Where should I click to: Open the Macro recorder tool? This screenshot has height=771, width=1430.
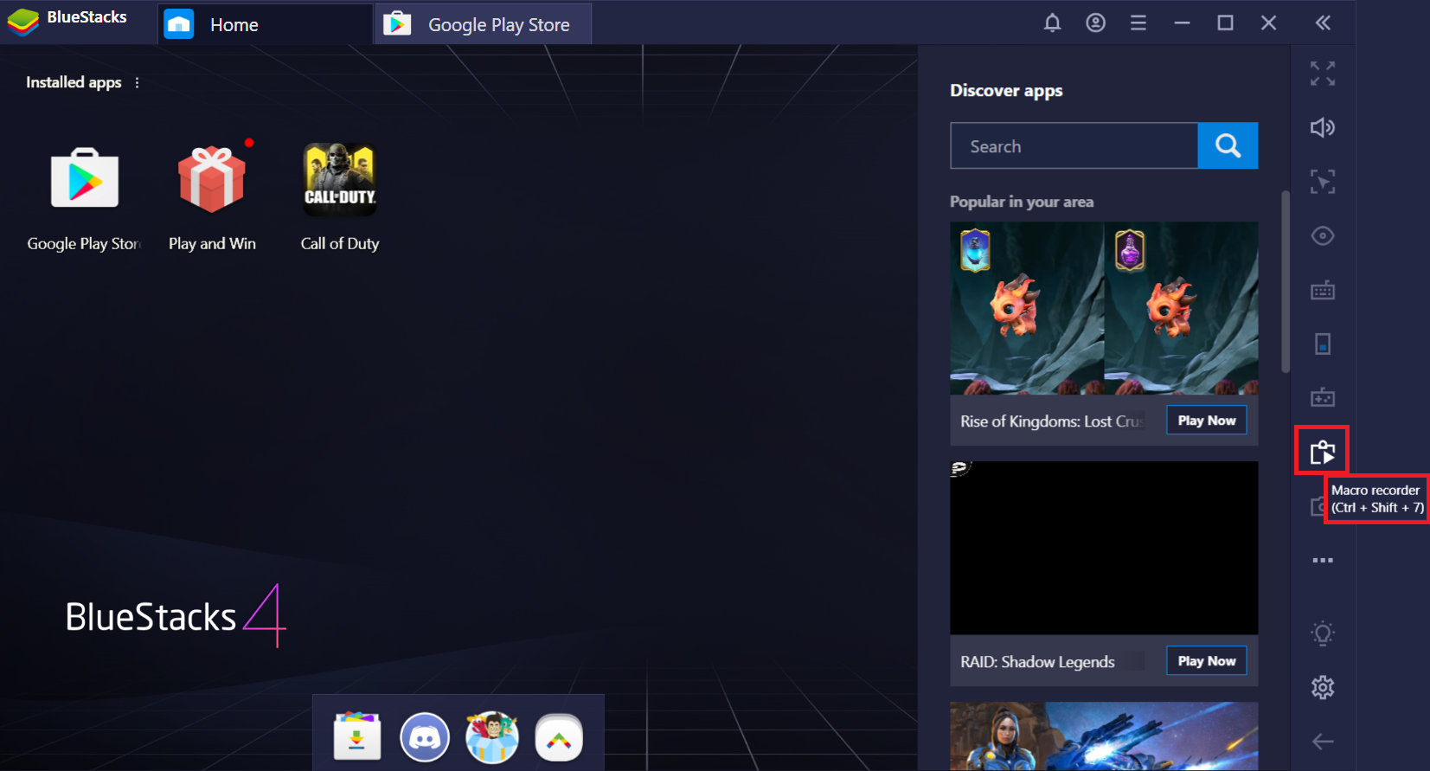click(x=1322, y=451)
